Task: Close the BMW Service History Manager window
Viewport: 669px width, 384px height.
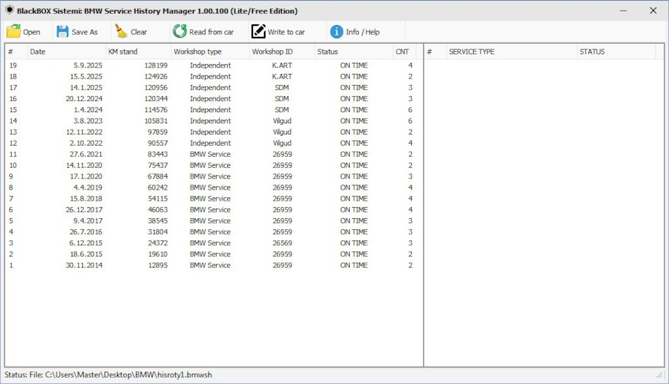Action: click(653, 10)
